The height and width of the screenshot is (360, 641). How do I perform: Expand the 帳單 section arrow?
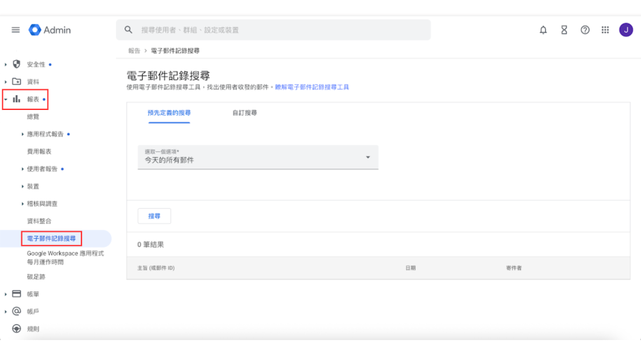(6, 294)
